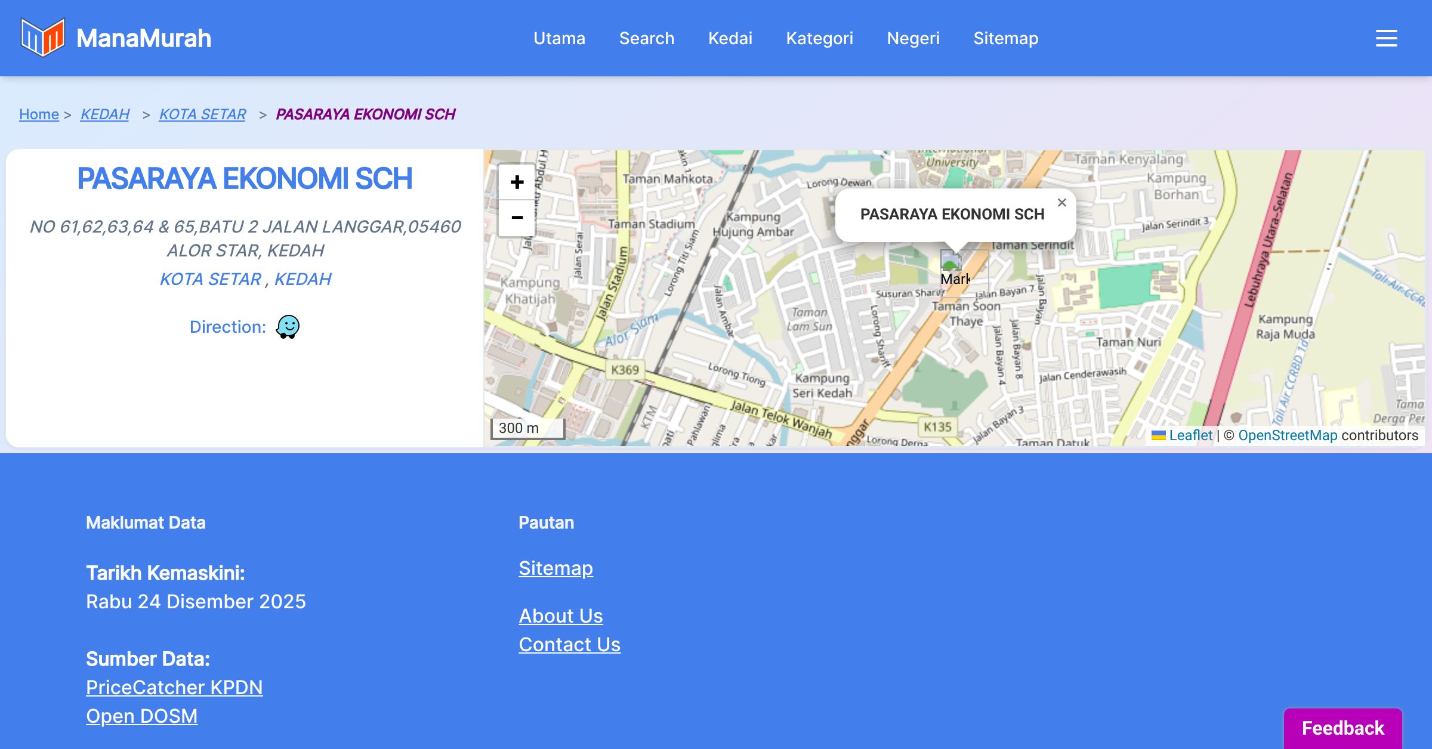This screenshot has height=749, width=1432.
Task: Open the Kedai nav item
Action: (x=730, y=38)
